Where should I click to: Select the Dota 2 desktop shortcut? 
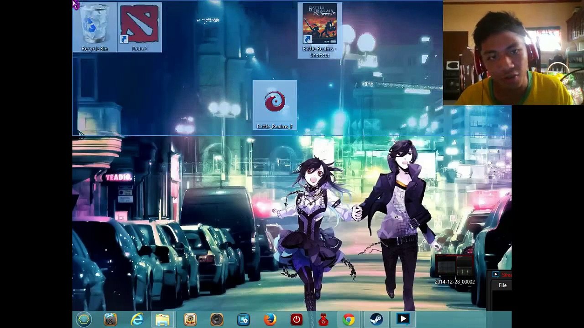point(140,27)
